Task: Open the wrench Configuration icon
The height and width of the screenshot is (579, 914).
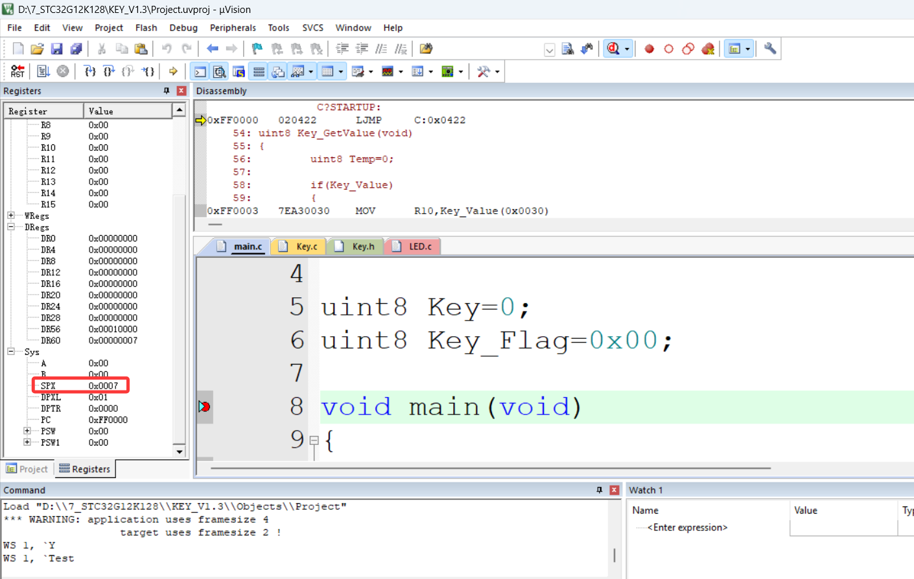Action: point(770,49)
